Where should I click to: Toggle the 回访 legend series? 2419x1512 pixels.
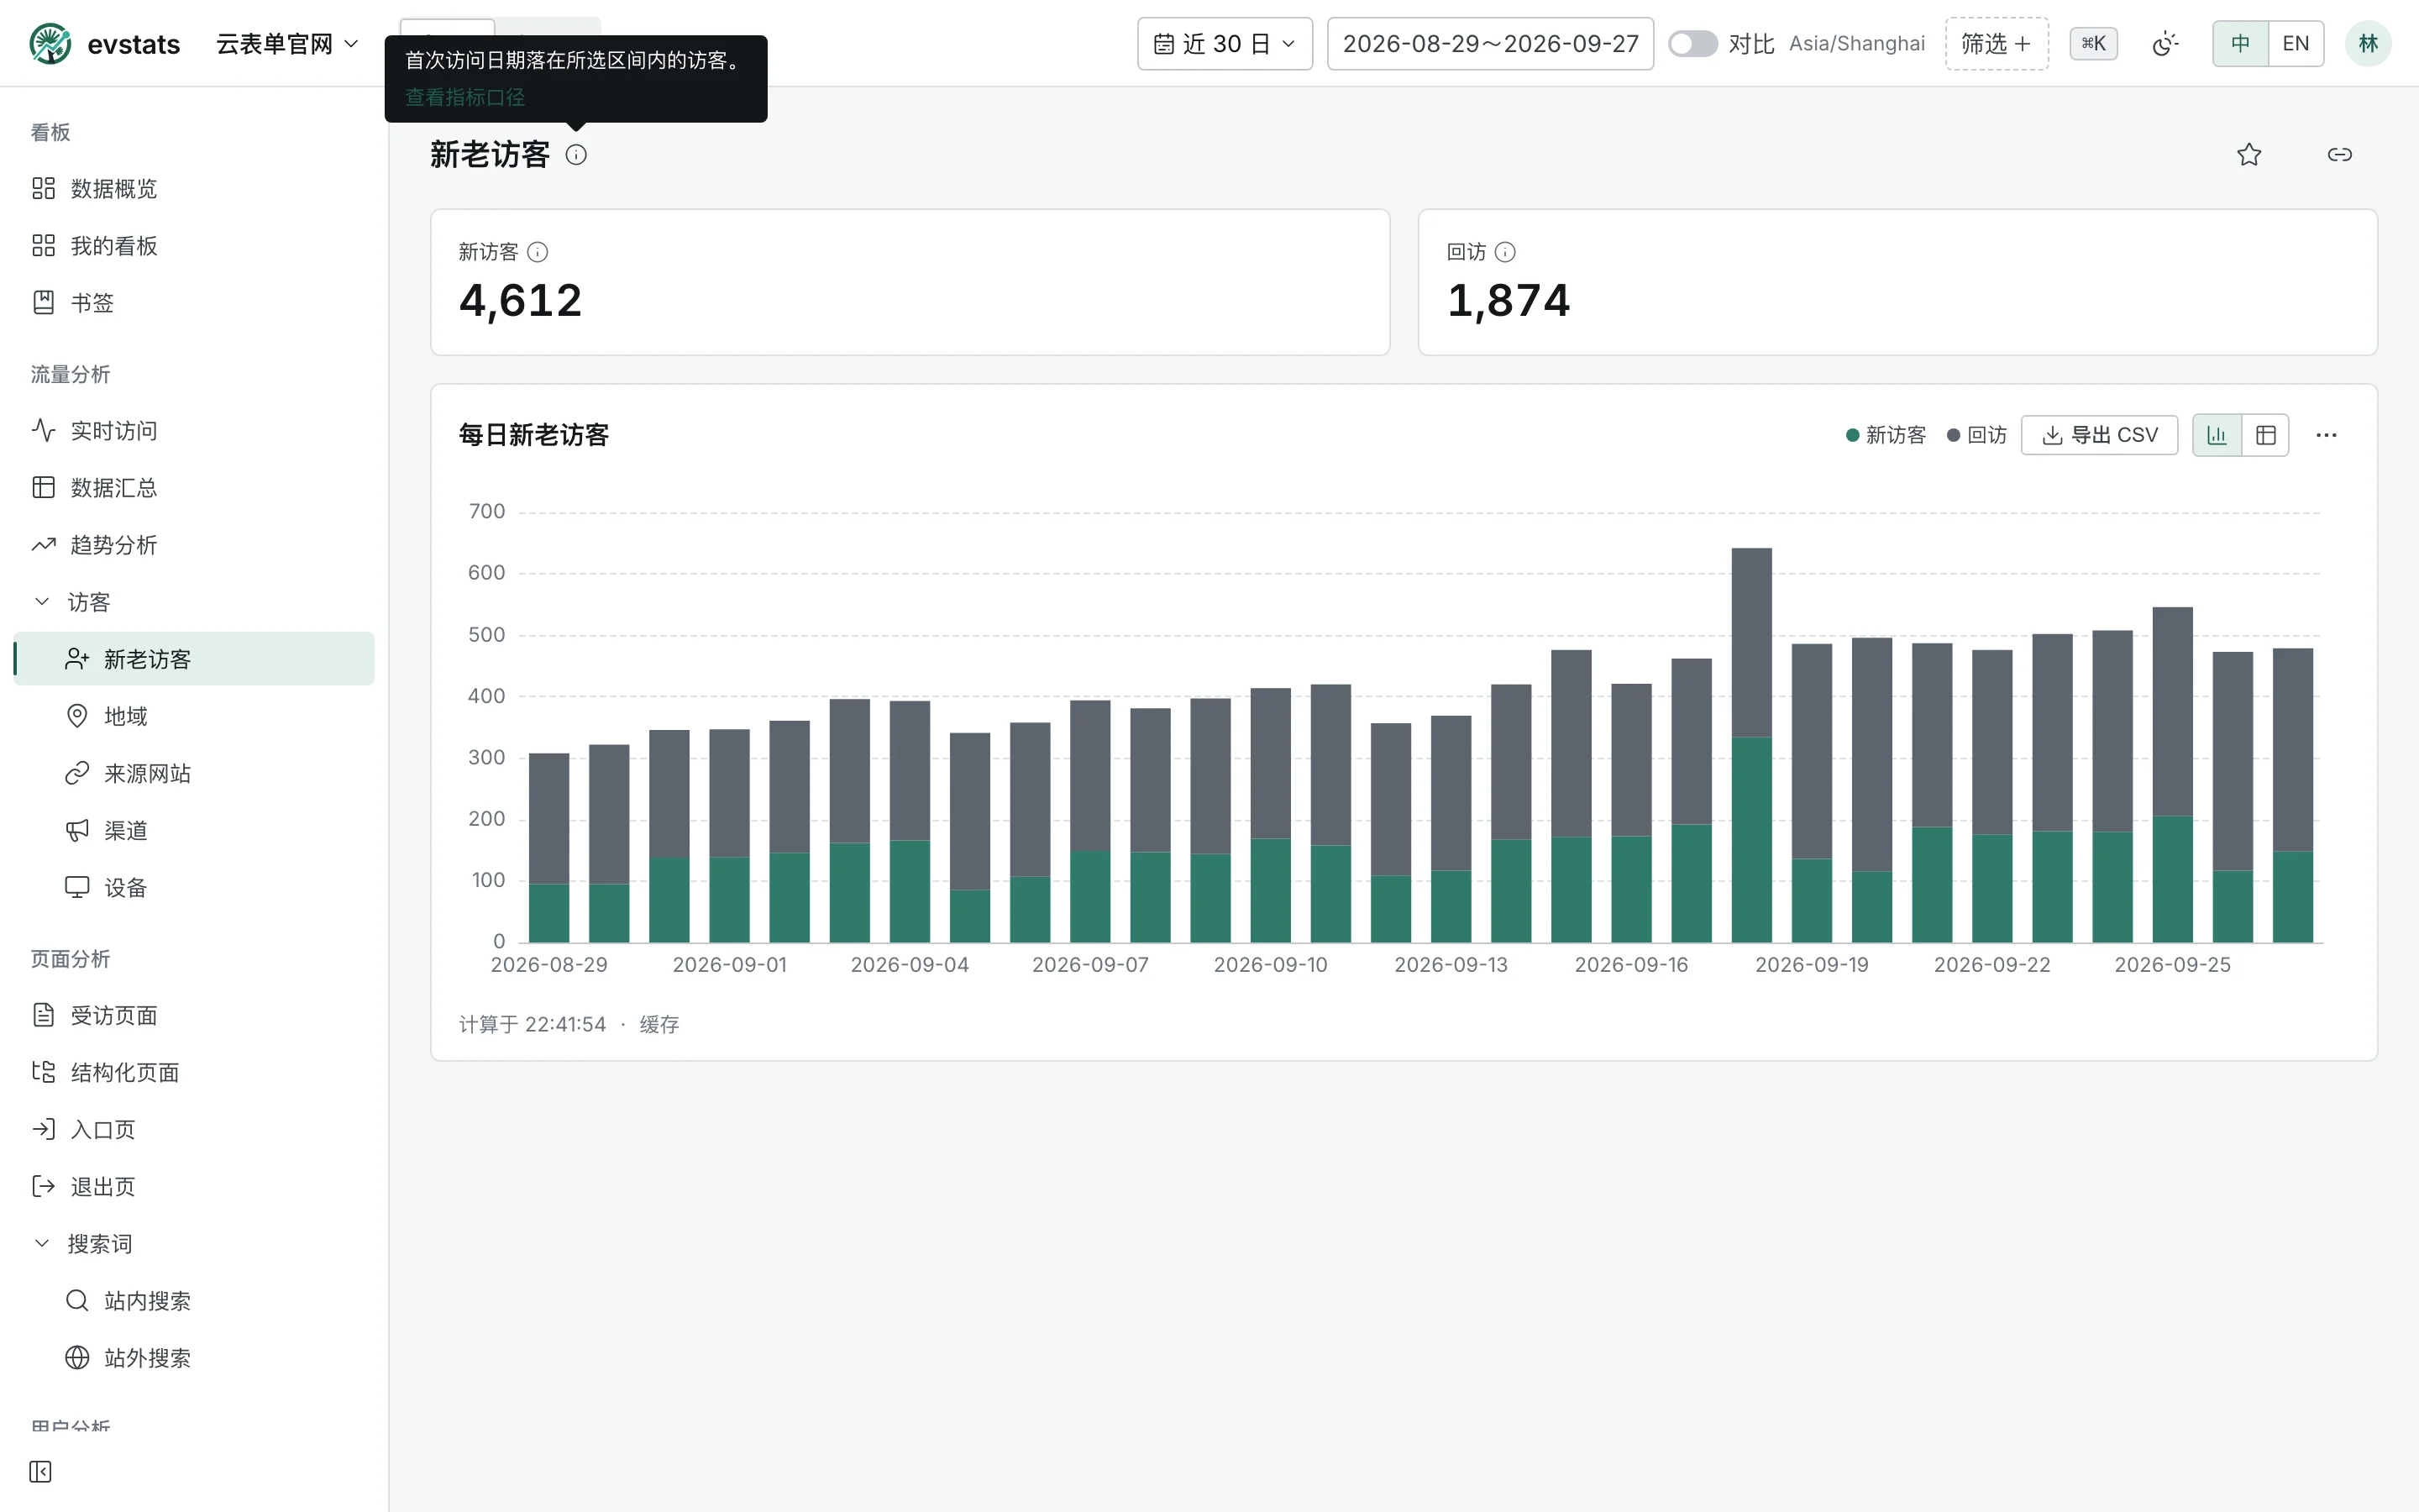coord(1977,435)
